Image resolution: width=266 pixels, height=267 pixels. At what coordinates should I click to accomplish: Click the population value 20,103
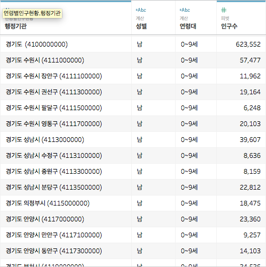[250, 124]
